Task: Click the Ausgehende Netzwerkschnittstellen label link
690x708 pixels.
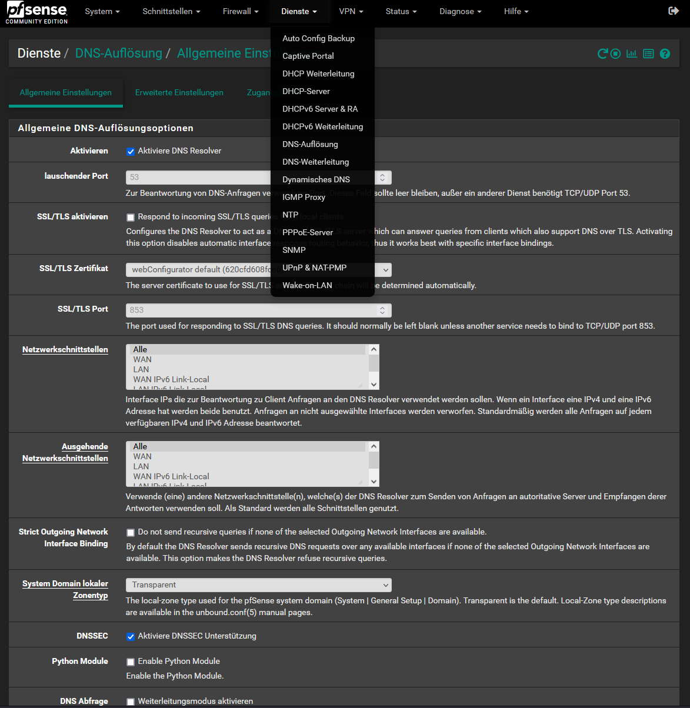Action: coord(65,453)
